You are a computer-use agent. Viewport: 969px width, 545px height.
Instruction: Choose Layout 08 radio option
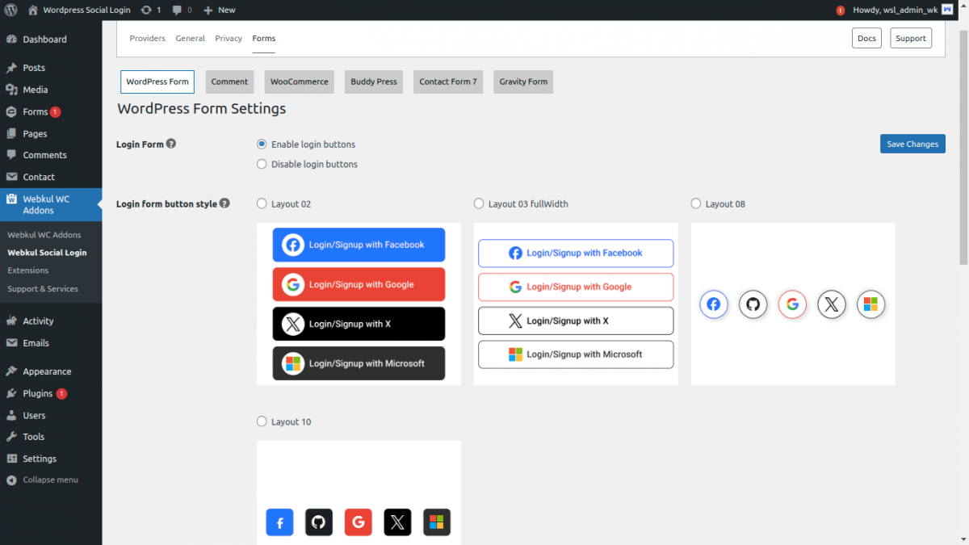click(x=696, y=203)
